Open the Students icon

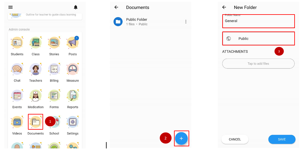pos(17,43)
